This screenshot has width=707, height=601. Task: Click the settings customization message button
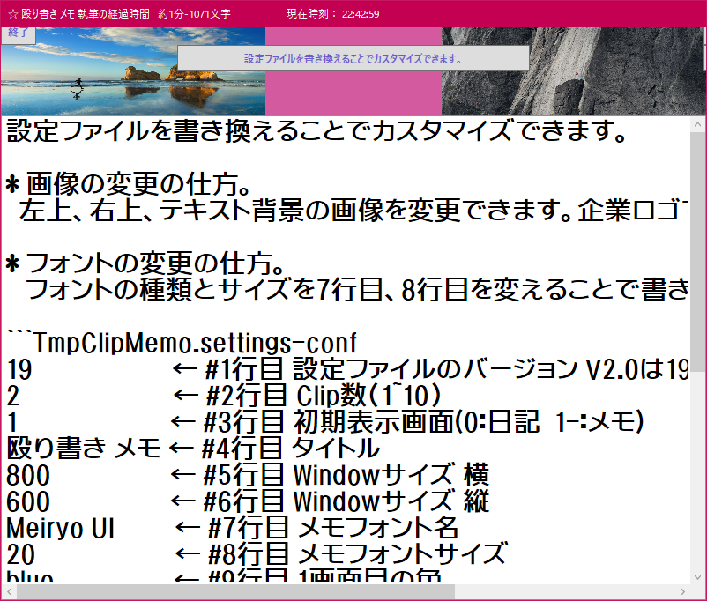(x=353, y=58)
